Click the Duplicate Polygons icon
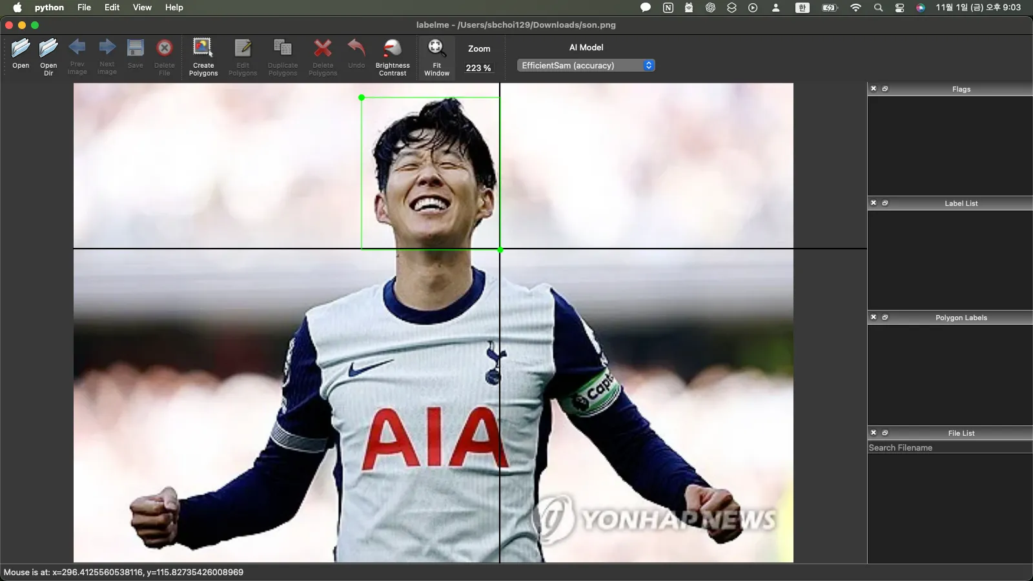 coord(283,48)
